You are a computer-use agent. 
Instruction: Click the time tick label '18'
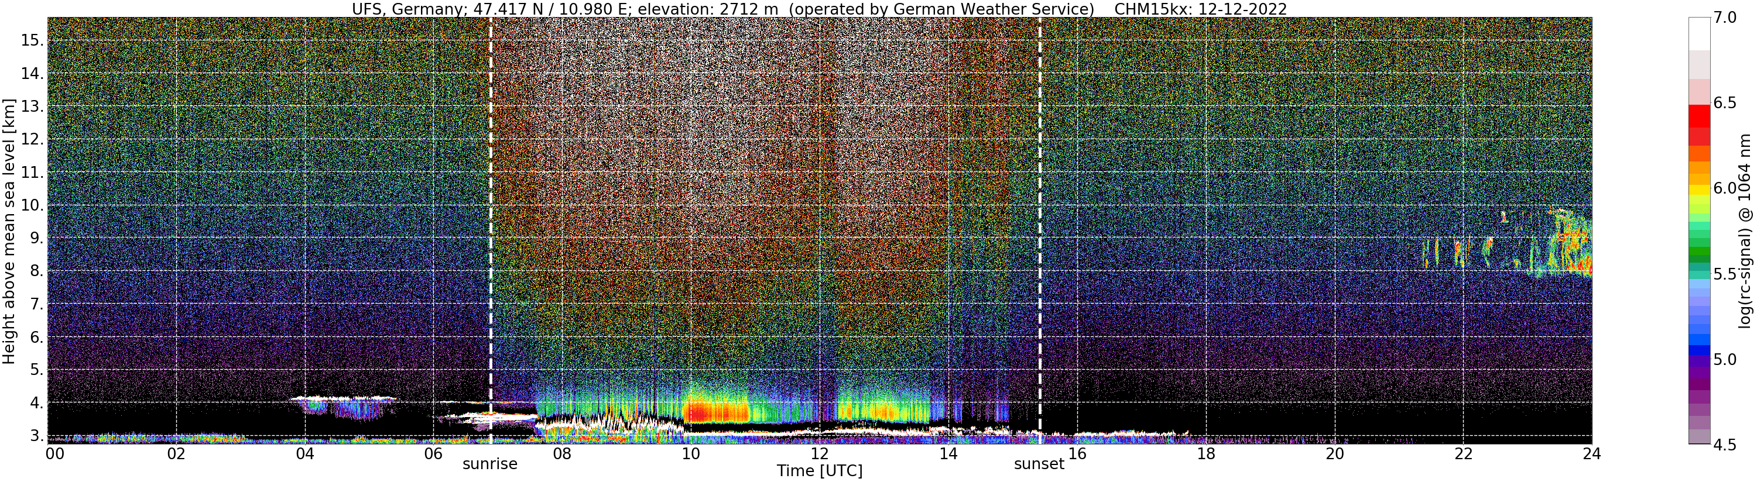click(x=1205, y=453)
